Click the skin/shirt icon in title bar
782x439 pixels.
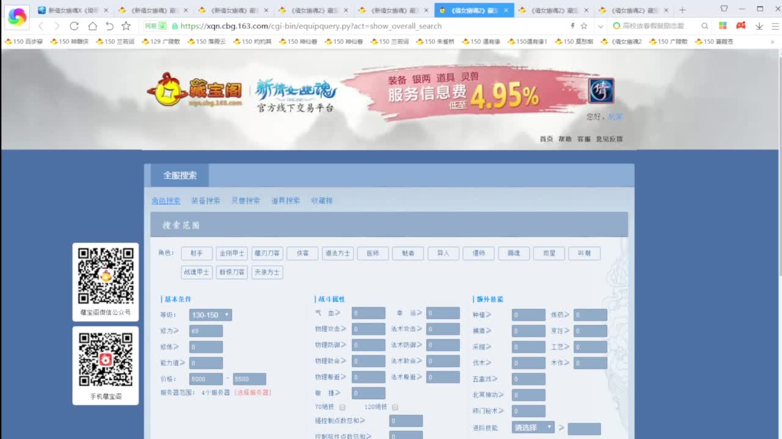(724, 9)
